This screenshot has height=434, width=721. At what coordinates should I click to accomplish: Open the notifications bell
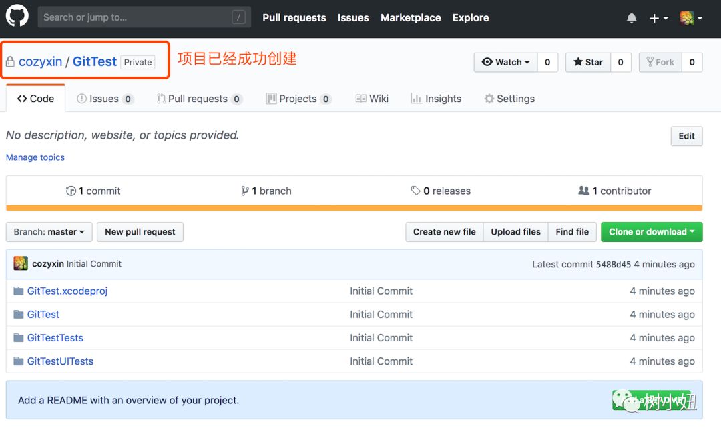coord(632,18)
